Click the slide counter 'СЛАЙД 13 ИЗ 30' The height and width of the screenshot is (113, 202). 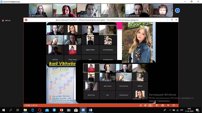coord(31,105)
